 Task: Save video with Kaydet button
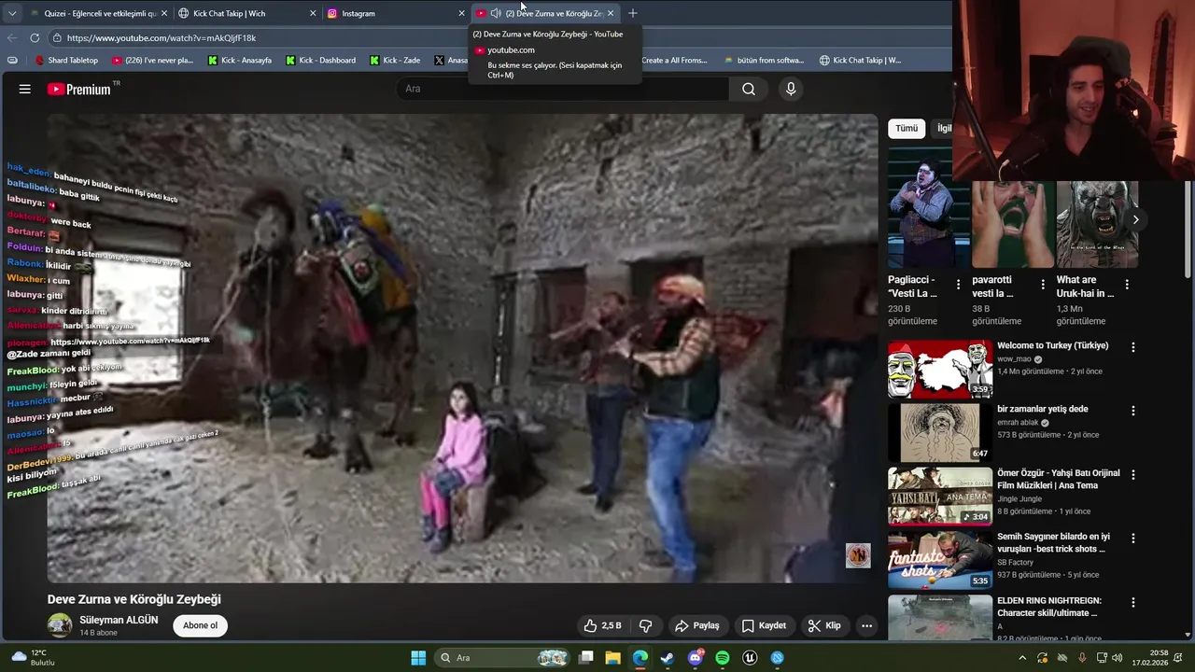[x=764, y=625]
